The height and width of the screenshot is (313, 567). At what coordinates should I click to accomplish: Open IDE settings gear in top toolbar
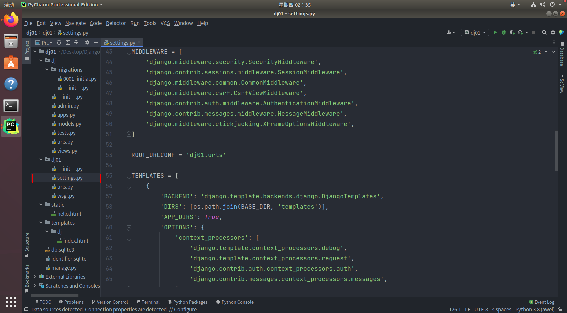(x=553, y=32)
